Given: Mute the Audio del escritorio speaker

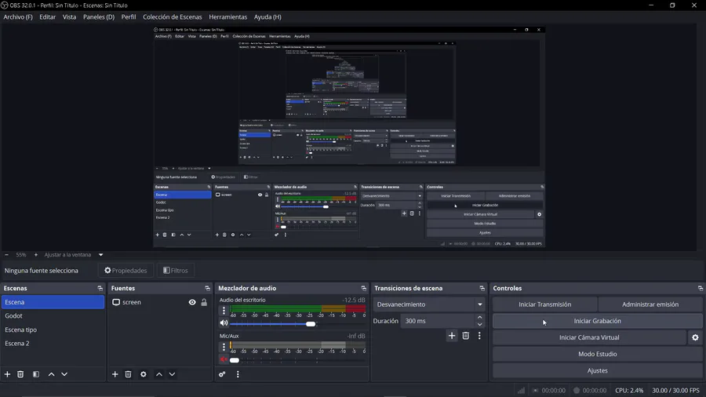Looking at the screenshot, I should pos(224,322).
